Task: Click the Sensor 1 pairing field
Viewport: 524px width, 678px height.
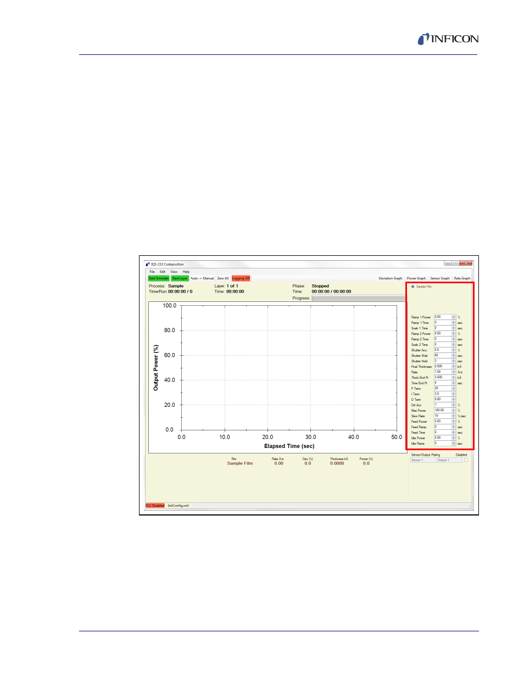Action: (x=423, y=460)
